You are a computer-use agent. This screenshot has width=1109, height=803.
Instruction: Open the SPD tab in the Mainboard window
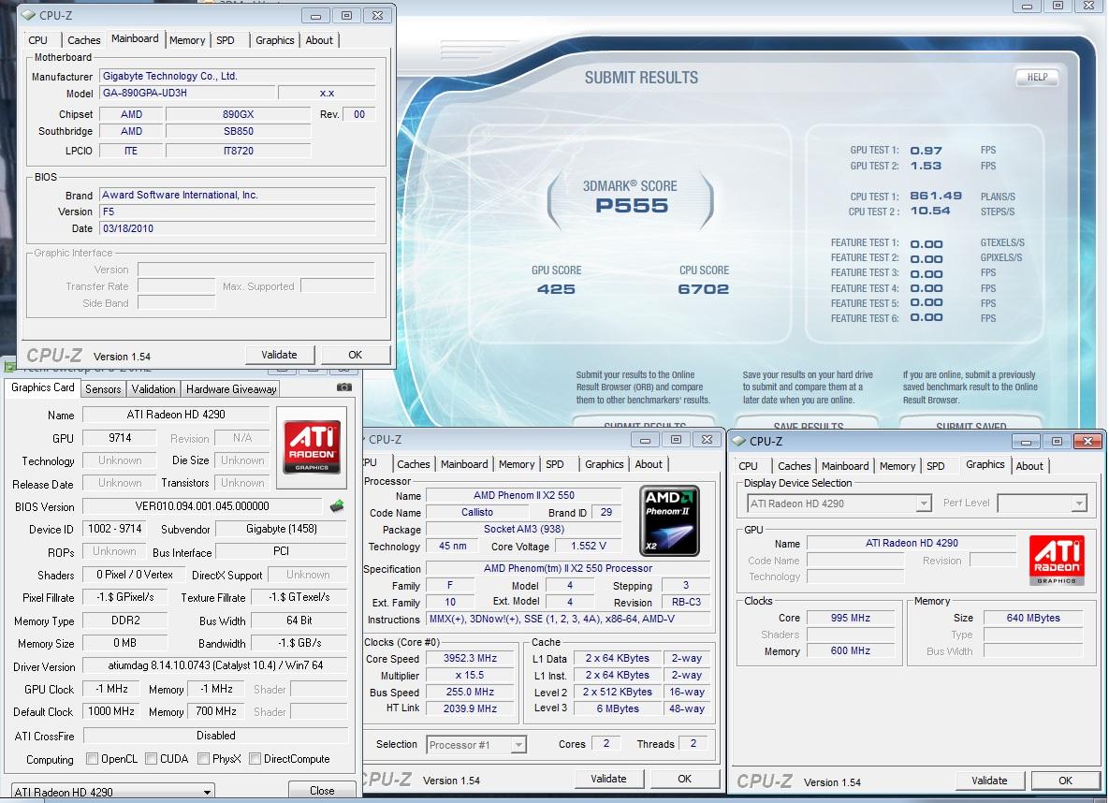(226, 40)
